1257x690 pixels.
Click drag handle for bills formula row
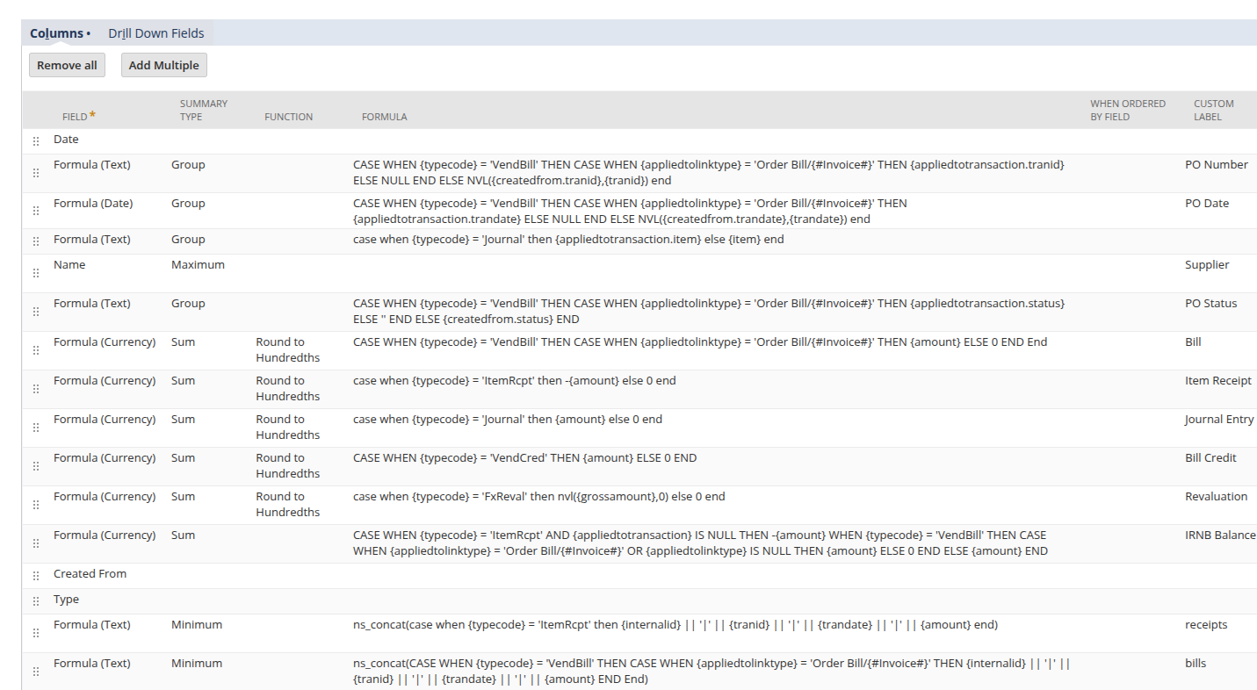pyautogui.click(x=36, y=672)
